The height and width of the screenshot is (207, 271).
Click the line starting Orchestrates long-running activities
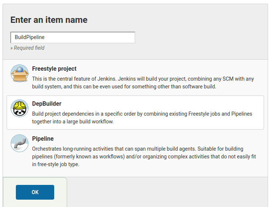[142, 149]
